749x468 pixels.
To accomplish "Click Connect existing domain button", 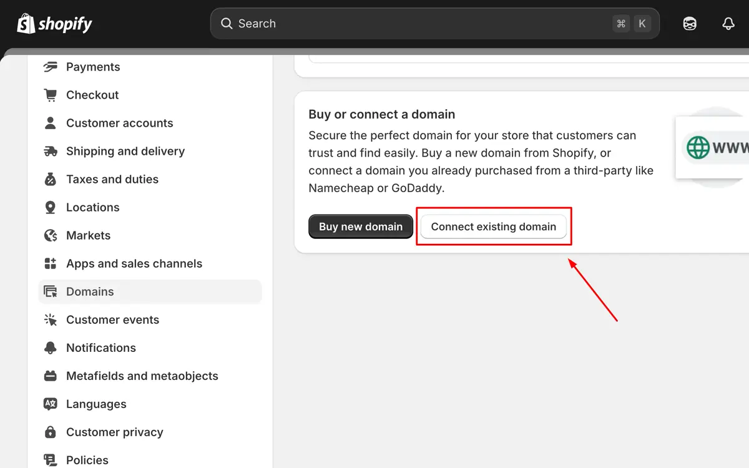I will pyautogui.click(x=494, y=227).
